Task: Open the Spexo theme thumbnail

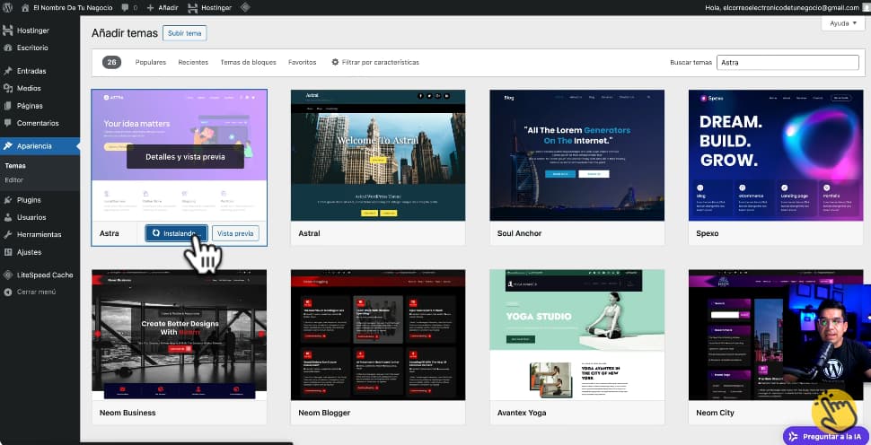Action: pos(776,155)
